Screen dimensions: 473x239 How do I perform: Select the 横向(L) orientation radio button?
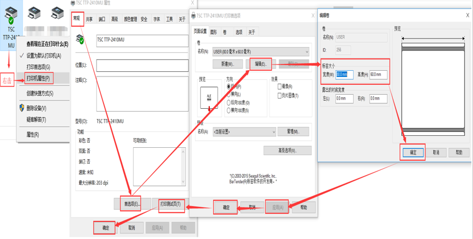coord(229,95)
